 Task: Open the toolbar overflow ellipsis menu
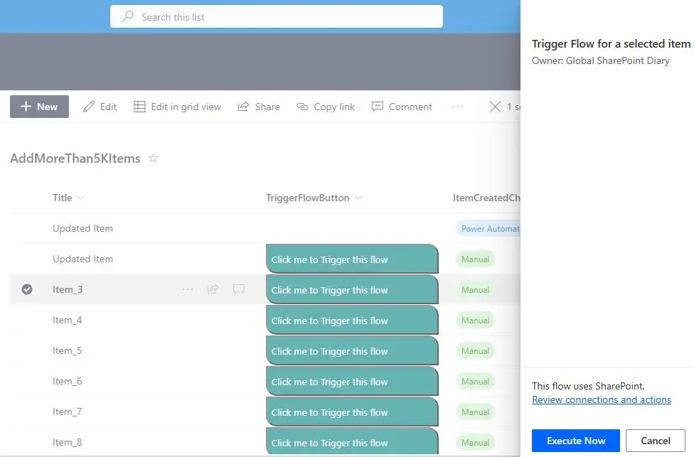tap(459, 106)
